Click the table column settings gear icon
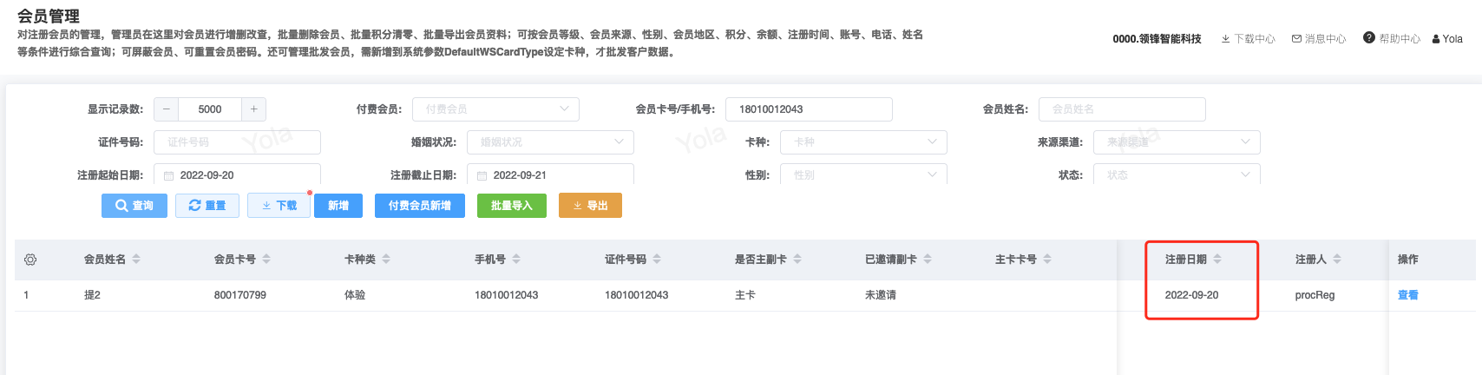Screen dimensions: 1482x375 pyautogui.click(x=30, y=260)
